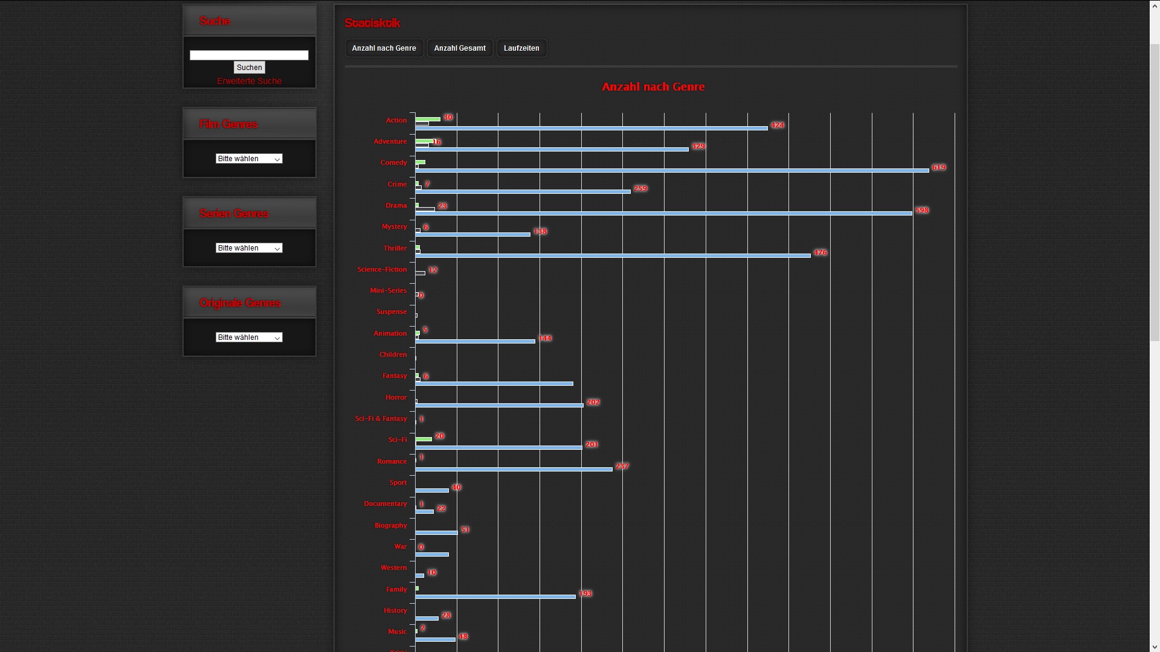
Task: Click the Suchen search button
Action: [x=249, y=68]
